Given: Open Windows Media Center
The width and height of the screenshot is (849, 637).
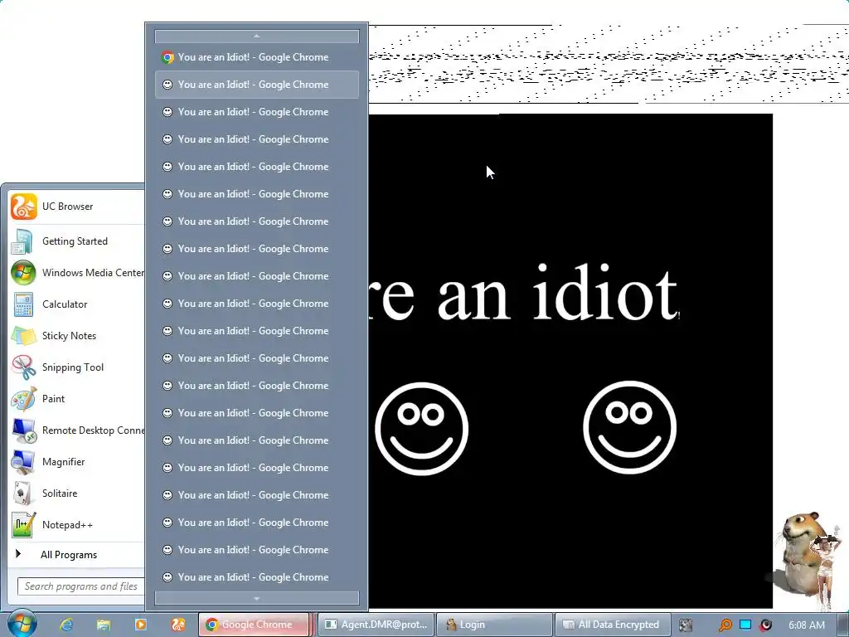Looking at the screenshot, I should tap(76, 272).
